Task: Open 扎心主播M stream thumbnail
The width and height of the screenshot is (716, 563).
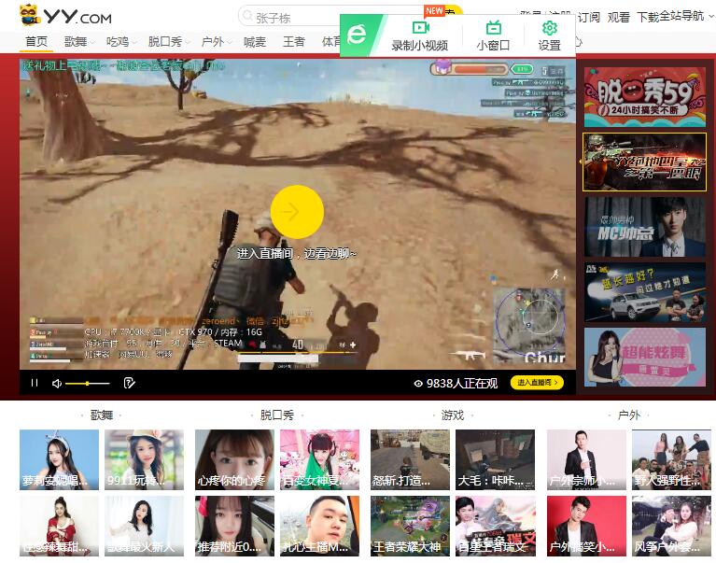Action: (x=319, y=526)
